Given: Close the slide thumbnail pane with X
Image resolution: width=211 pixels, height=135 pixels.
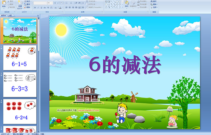Looking at the screenshot, I should pos(38,16).
